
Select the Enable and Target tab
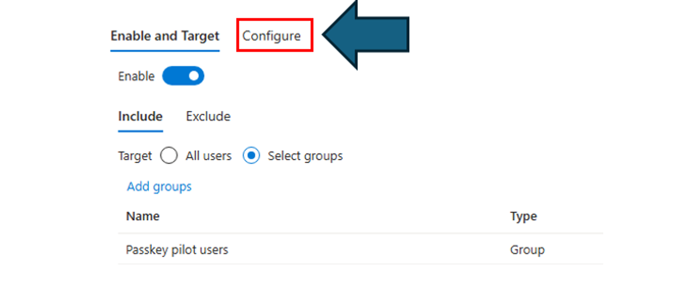coord(165,36)
